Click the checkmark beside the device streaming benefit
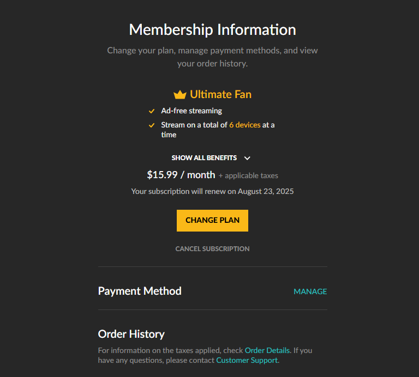This screenshot has width=419, height=377. 152,125
